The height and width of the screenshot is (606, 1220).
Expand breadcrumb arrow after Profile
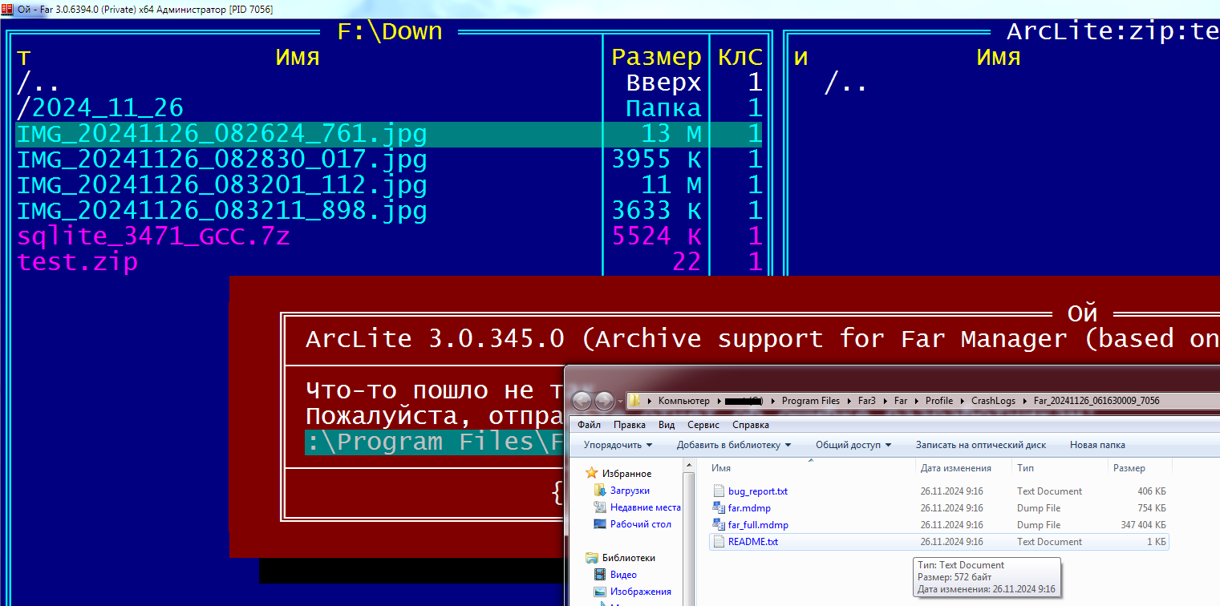pos(963,401)
